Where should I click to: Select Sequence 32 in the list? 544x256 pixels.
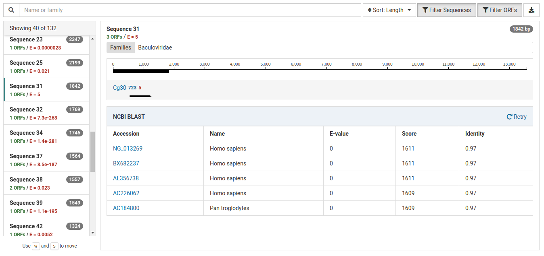46,113
